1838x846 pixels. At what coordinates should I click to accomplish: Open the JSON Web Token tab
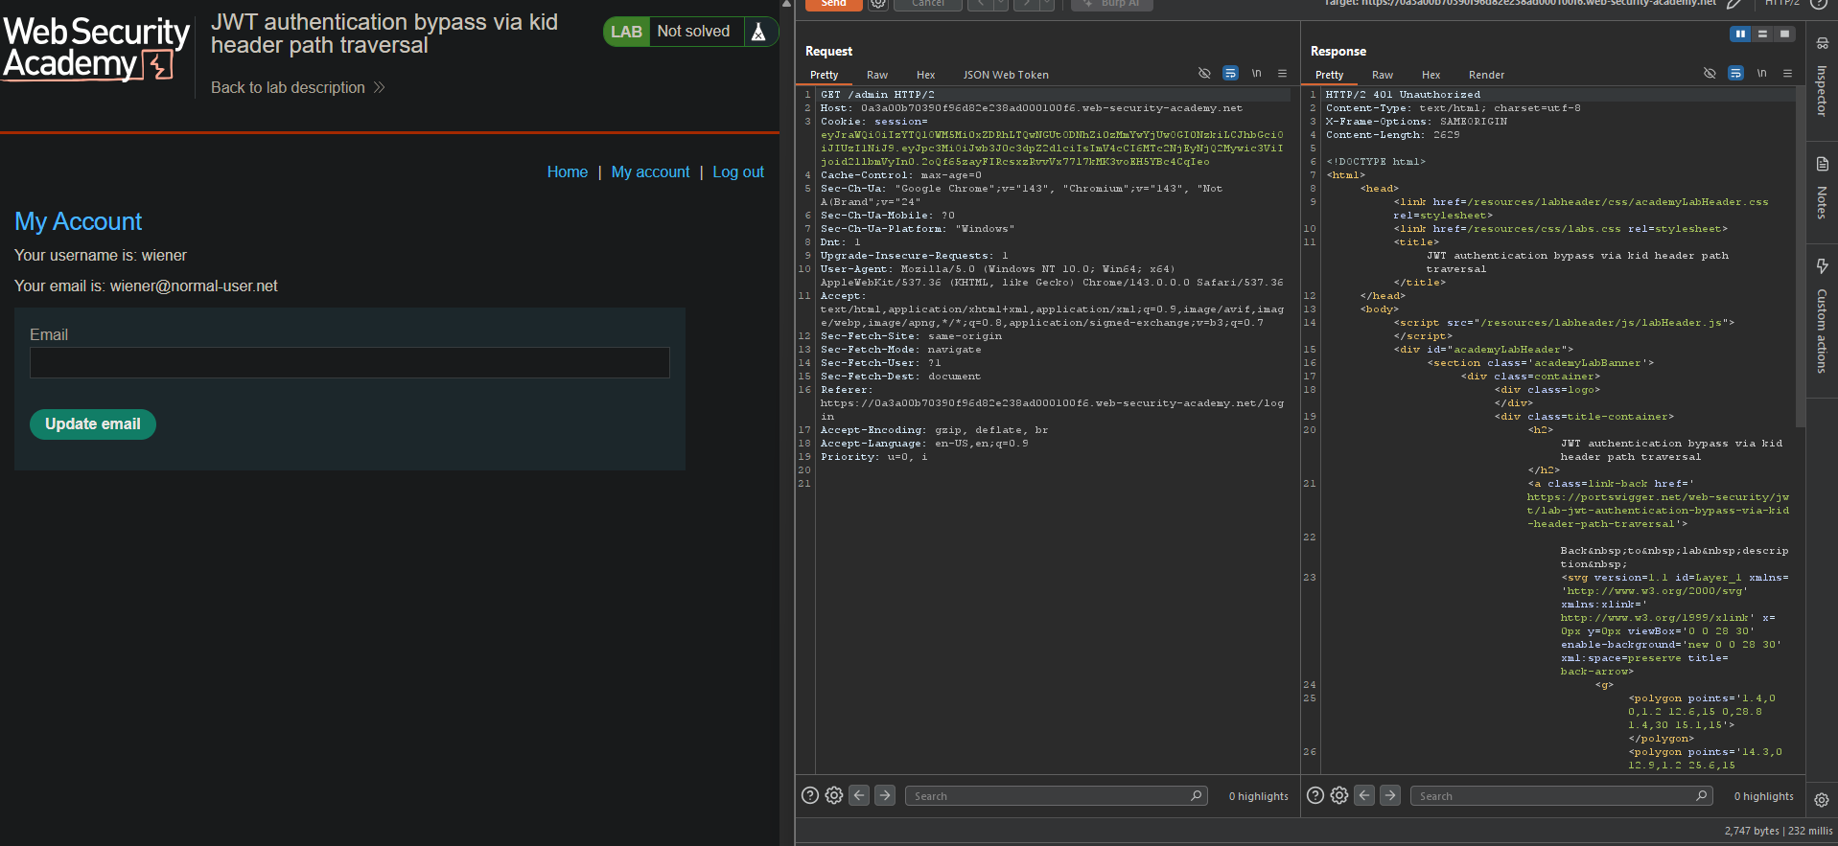click(1006, 75)
